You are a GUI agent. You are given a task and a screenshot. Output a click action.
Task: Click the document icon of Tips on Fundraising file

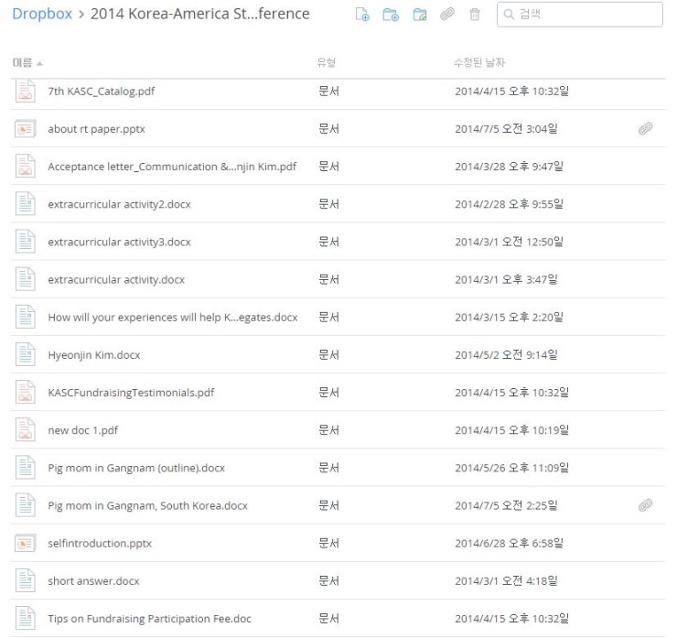click(x=25, y=618)
